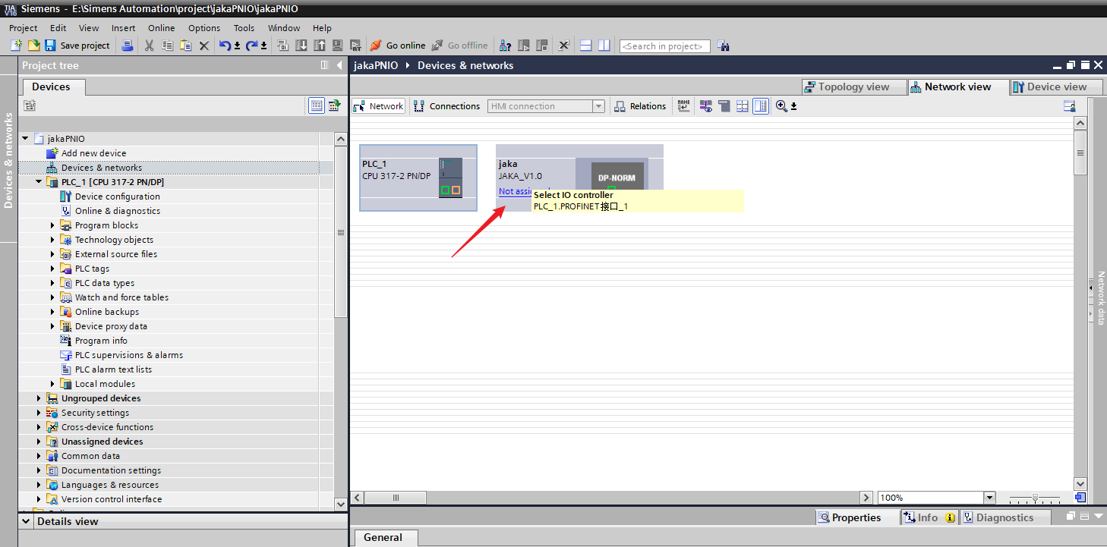Click the Cut scissors icon
Image resolution: width=1107 pixels, height=547 pixels.
[149, 46]
